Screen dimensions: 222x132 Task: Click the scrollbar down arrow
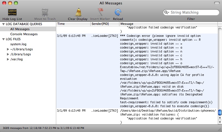pyautogui.click(x=220, y=122)
